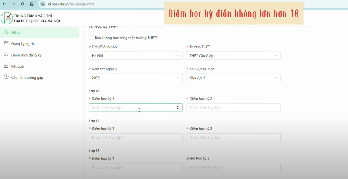Click Lớp 12 Điểm học kỳ 2 field
The width and height of the screenshot is (348, 179).
(233, 167)
